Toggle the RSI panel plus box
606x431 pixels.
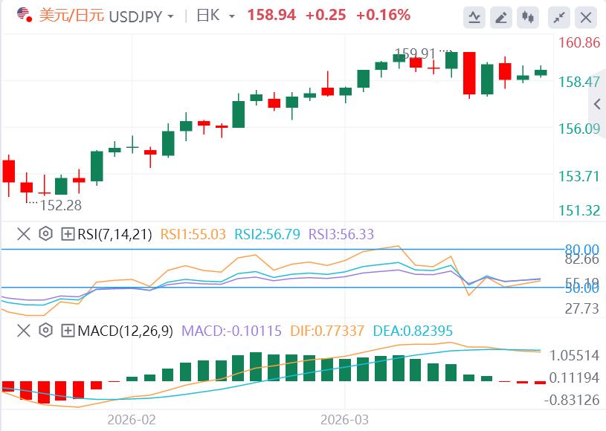pyautogui.click(x=68, y=234)
